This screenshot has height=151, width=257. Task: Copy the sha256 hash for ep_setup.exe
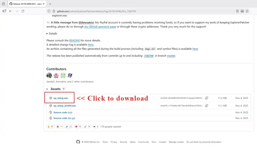pyautogui.click(x=207, y=98)
